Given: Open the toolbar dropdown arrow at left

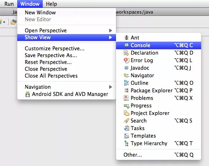Looking at the screenshot, I should [4, 22].
